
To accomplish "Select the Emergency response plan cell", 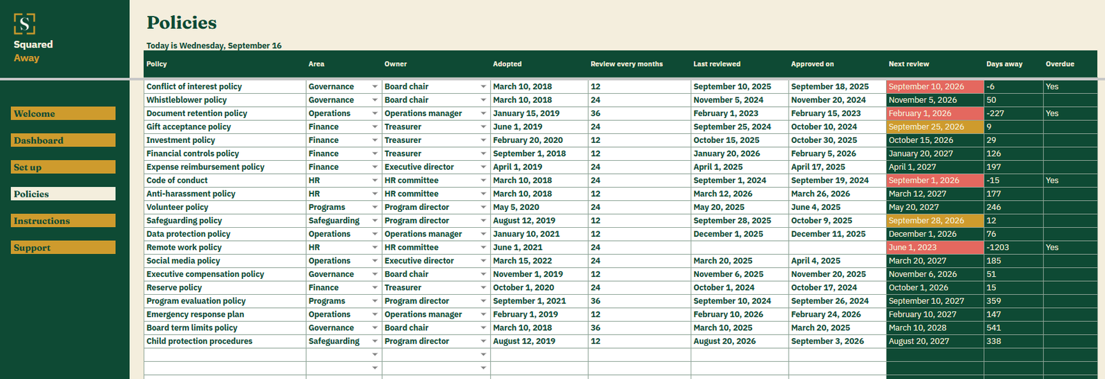I will (x=224, y=315).
